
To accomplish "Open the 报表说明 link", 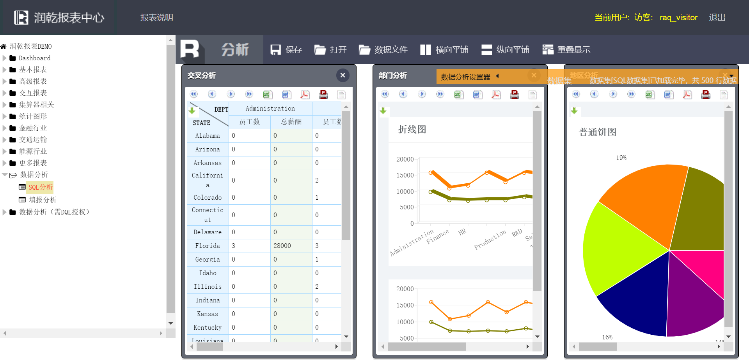I will [x=157, y=18].
